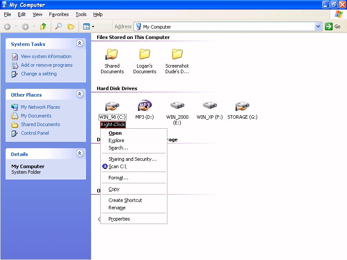Open the Tools menu

(x=81, y=14)
